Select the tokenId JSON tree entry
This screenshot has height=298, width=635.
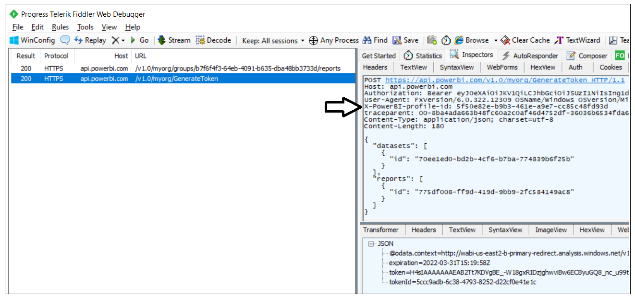463,282
